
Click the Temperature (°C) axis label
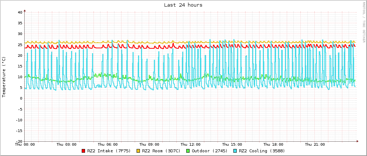[4, 77]
